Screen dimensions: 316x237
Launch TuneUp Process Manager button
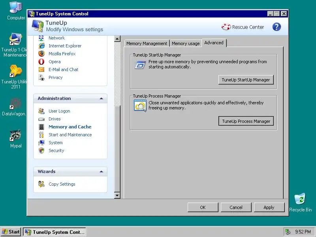point(246,121)
